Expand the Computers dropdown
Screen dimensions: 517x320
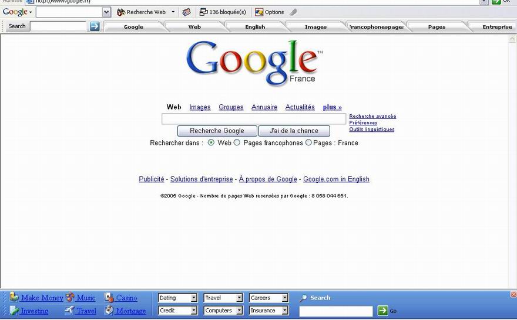[x=239, y=310]
